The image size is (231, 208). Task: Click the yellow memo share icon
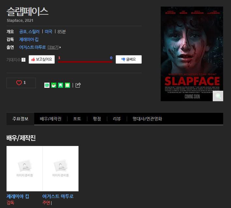67,85
